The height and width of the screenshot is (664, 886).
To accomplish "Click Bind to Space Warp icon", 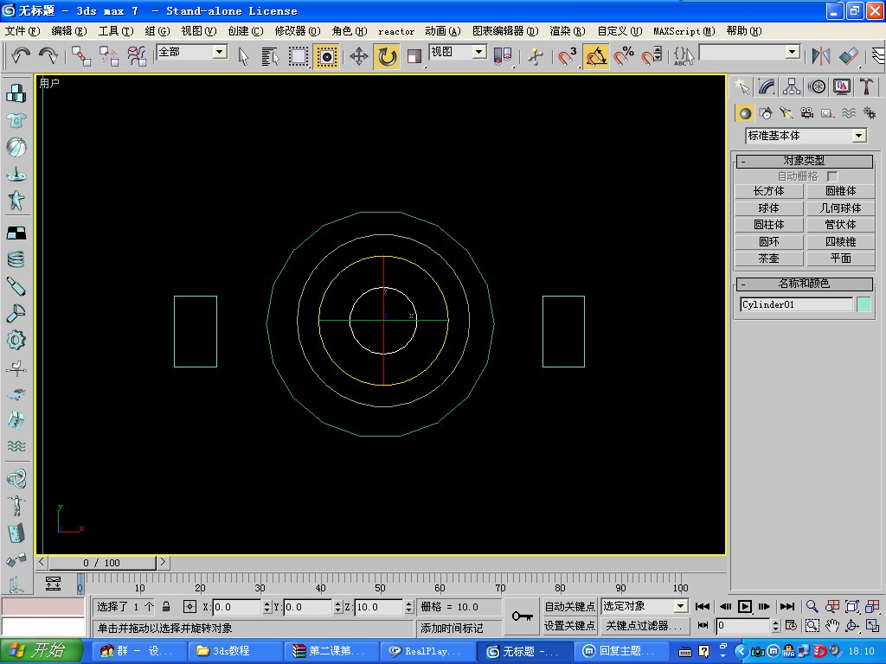I will (x=136, y=56).
